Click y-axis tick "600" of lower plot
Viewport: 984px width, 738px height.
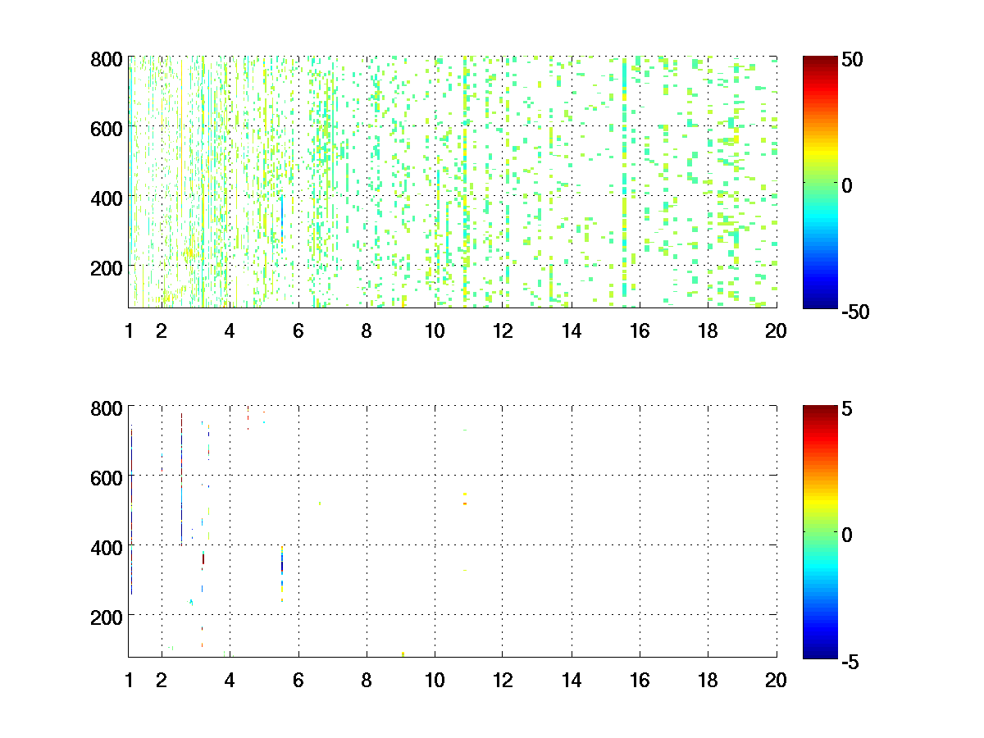(x=107, y=477)
